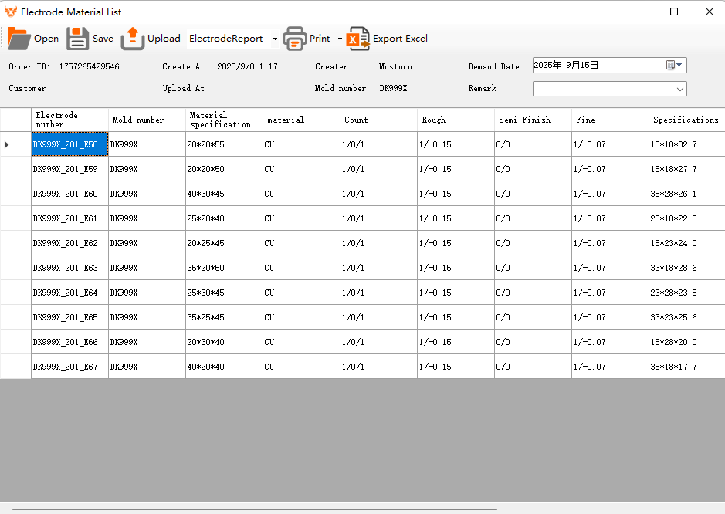Select row header of DK999X_201_E67
This screenshot has width=725, height=514.
15,367
